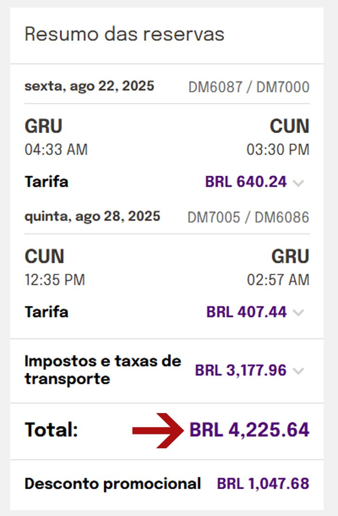Expand the BRL 640.24 fare chevron
This screenshot has height=516, width=338.
[298, 183]
